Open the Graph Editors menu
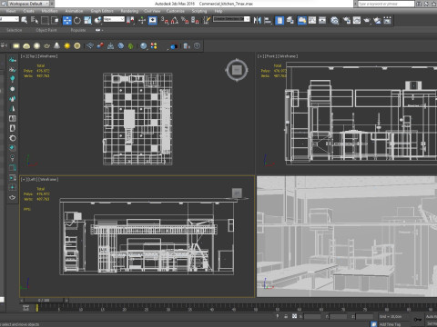Screen dimensions: 437x327 102,11
